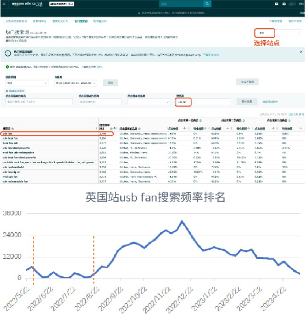Image resolution: width=305 pixels, height=314 pixels.
Task: Click help icon beside 点击率第三的商品 header
Action: point(289,120)
